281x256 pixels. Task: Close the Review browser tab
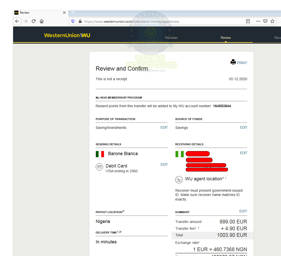tap(64, 13)
